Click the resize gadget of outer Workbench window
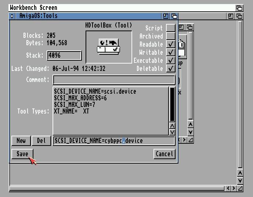The width and height of the screenshot is (253, 197). pyautogui.click(x=240, y=188)
